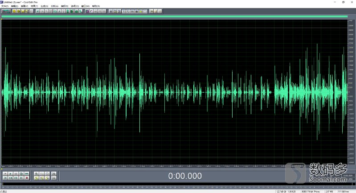Click the circled Play to End button
The image size is (356, 193).
click(21, 174)
